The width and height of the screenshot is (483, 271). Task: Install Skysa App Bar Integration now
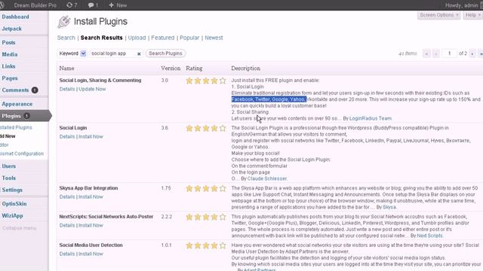click(x=91, y=197)
